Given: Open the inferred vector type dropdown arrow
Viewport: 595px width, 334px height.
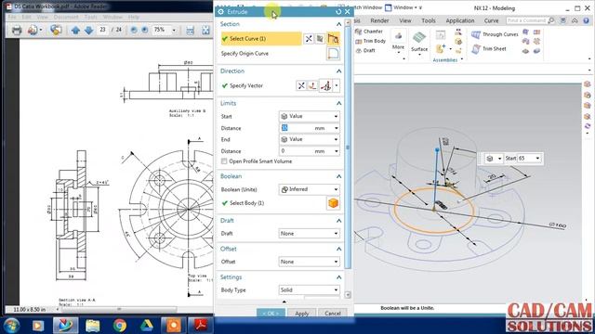Looking at the screenshot, I should point(337,85).
